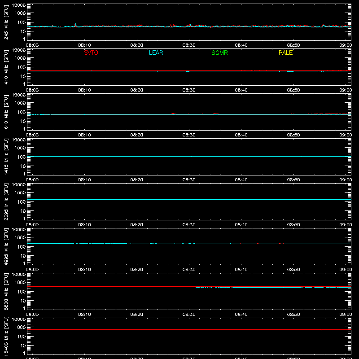Screen dimensions: 359x359
Task: Click the red SVTO station legend label
Action: (91, 53)
